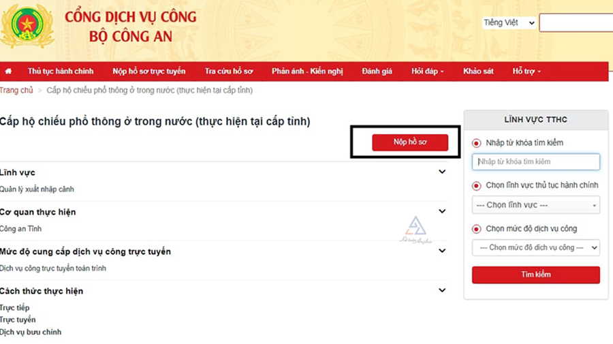
Task: Open the Chọn lĩnh vực dropdown
Action: pyautogui.click(x=535, y=205)
